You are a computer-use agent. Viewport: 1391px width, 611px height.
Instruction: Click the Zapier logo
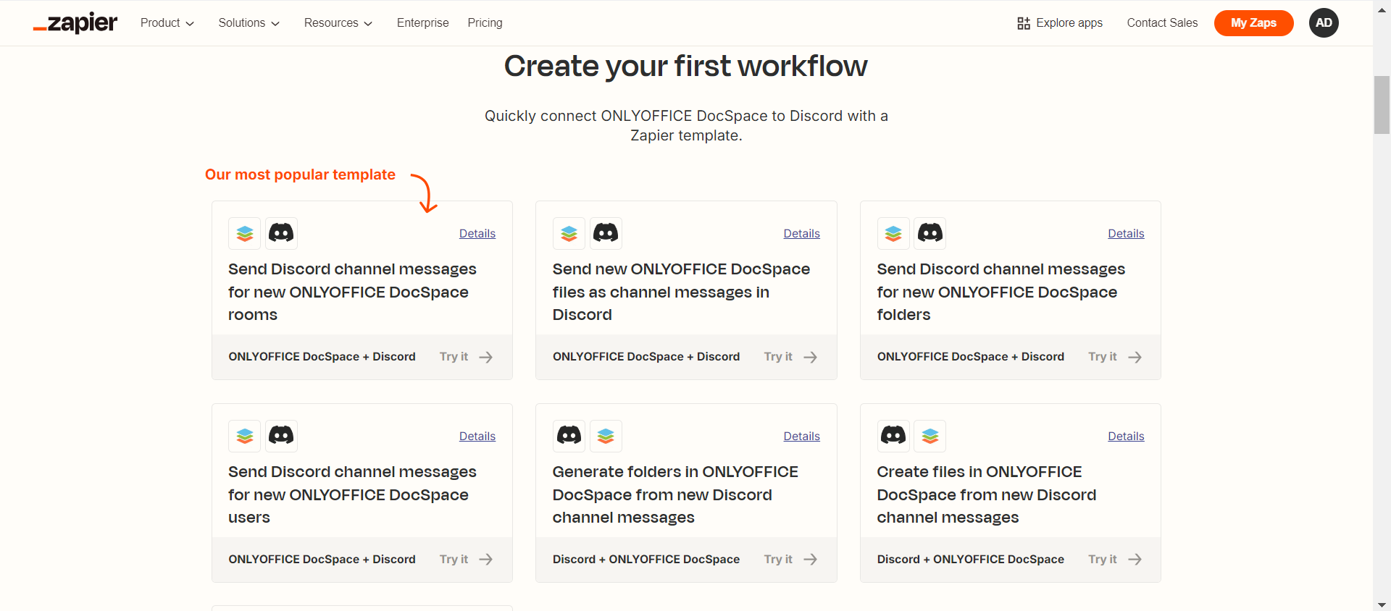(75, 23)
